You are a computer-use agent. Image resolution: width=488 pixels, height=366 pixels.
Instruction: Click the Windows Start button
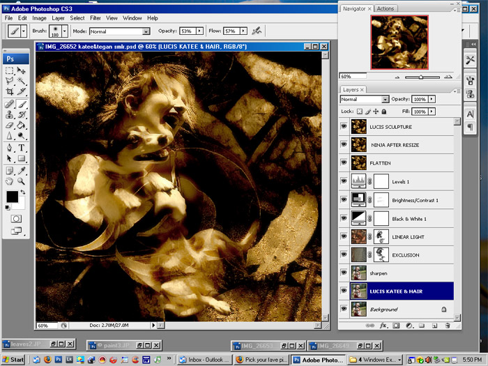[x=13, y=360]
